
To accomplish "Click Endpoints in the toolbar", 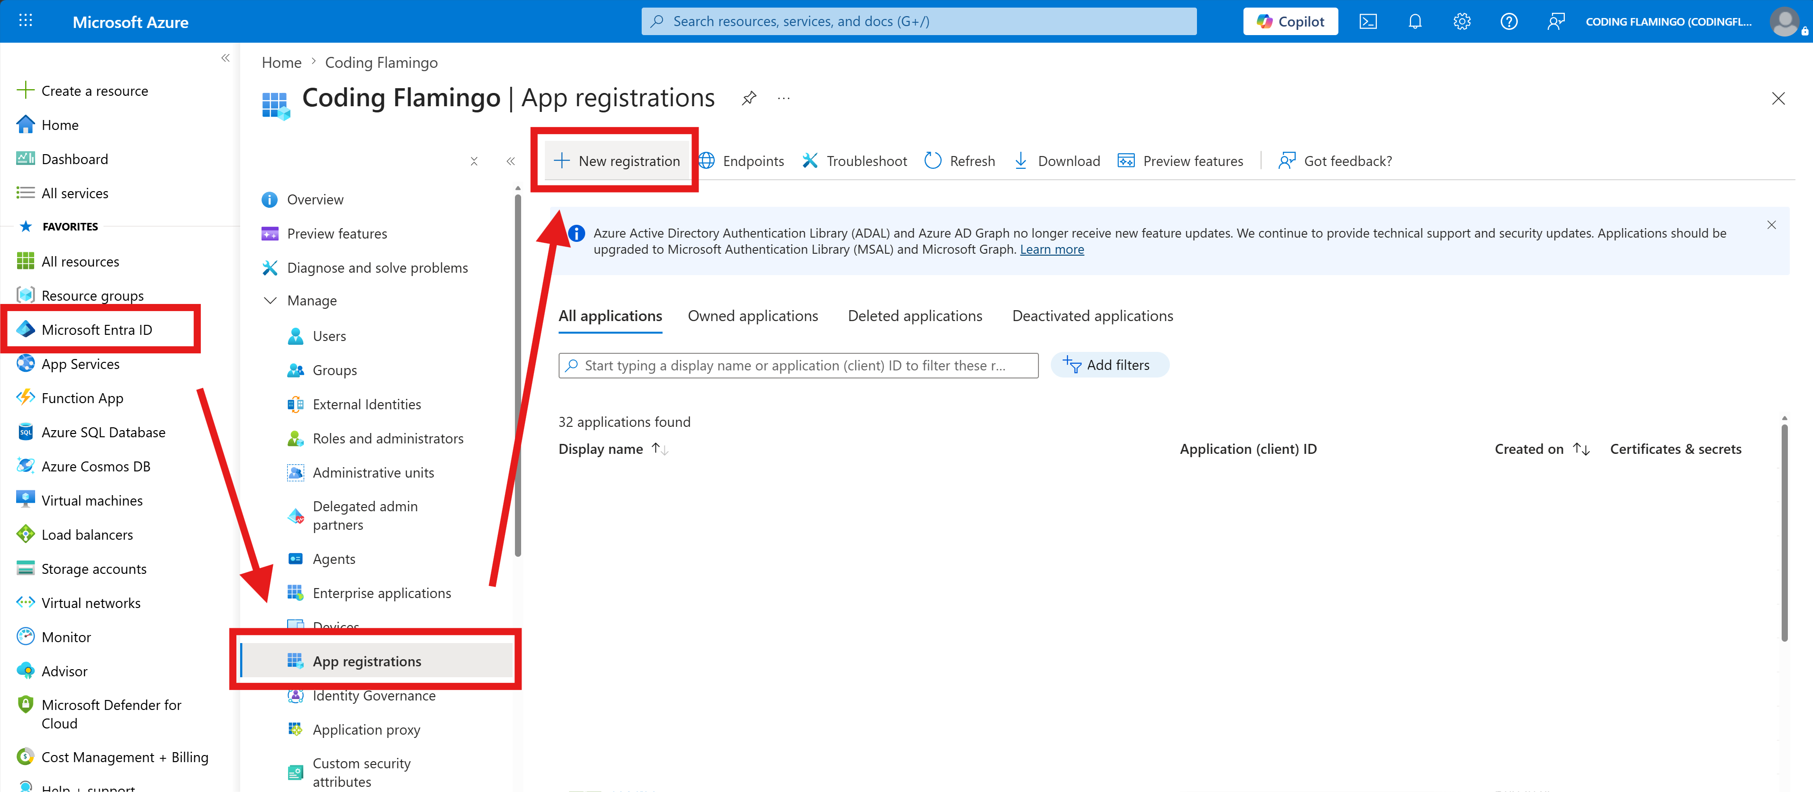I will coord(740,161).
